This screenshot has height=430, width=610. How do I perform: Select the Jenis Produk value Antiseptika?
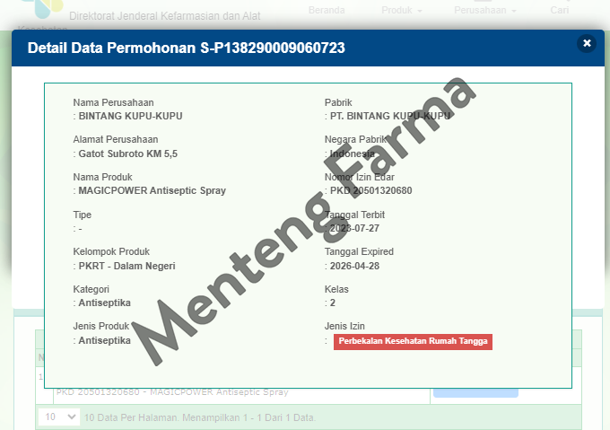[104, 340]
